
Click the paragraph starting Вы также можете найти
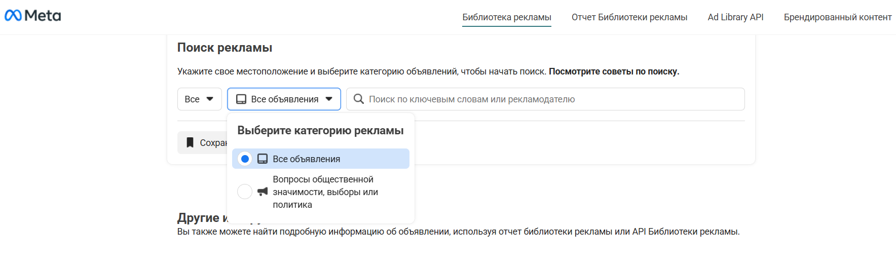click(458, 232)
